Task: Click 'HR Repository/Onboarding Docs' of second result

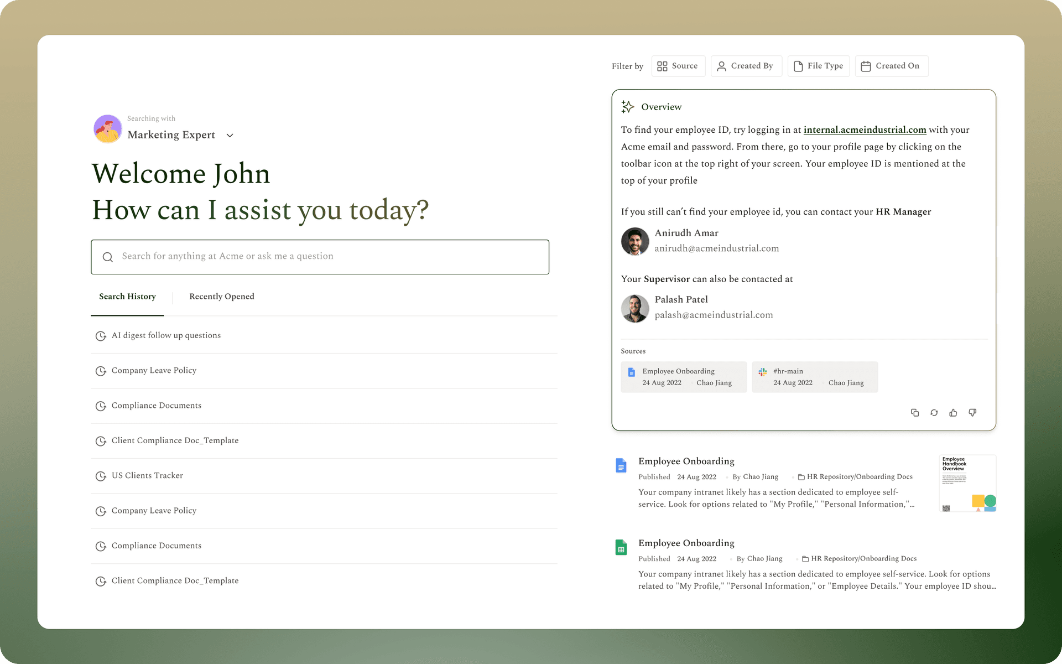Action: (864, 559)
